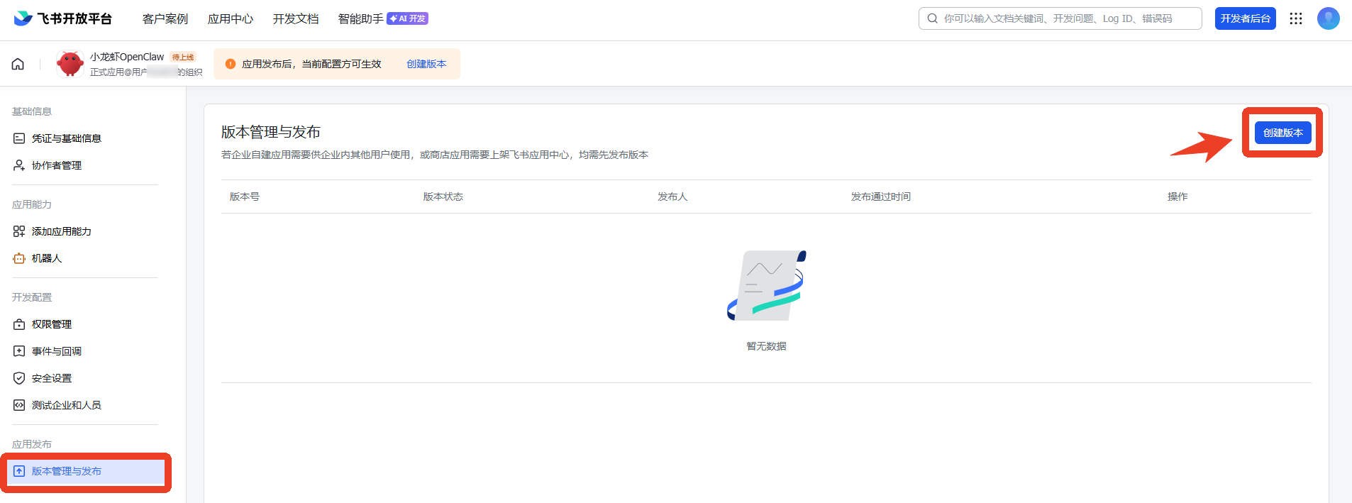
Task: Open 权限管理 settings page
Action: point(51,324)
